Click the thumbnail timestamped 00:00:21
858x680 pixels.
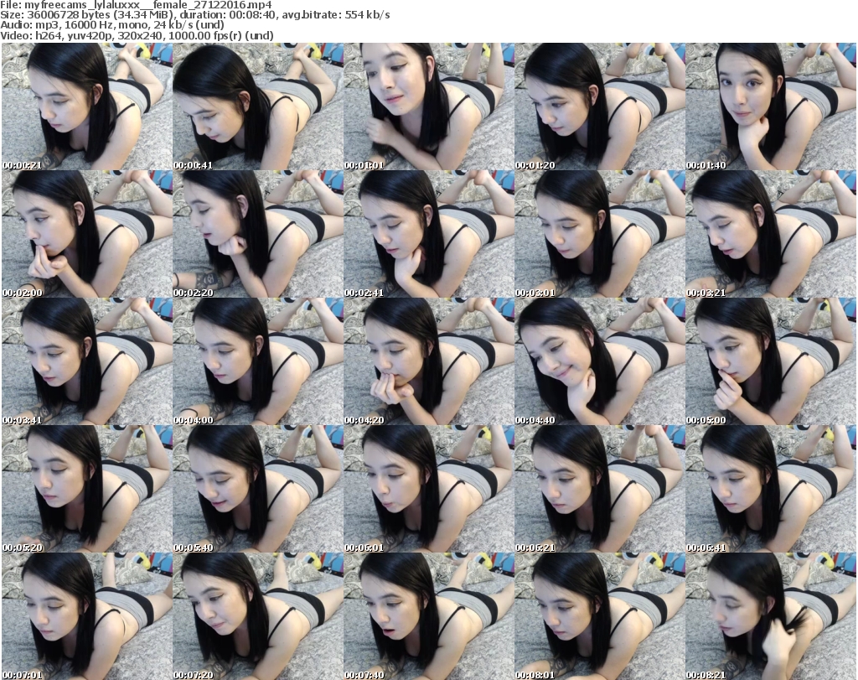pos(85,106)
